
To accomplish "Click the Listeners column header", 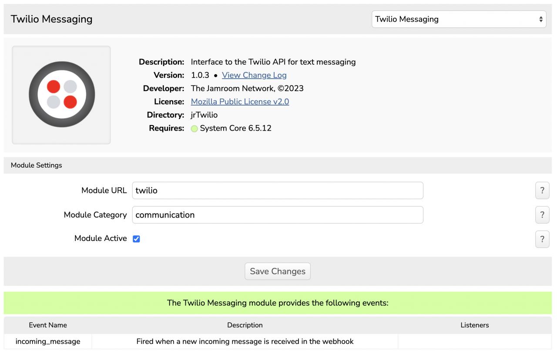I will point(474,325).
